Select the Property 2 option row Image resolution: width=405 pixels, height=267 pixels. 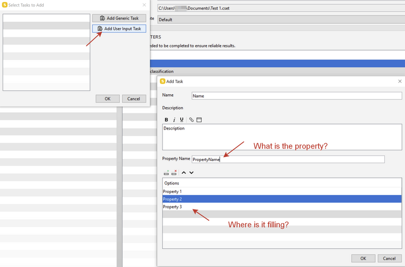282,199
